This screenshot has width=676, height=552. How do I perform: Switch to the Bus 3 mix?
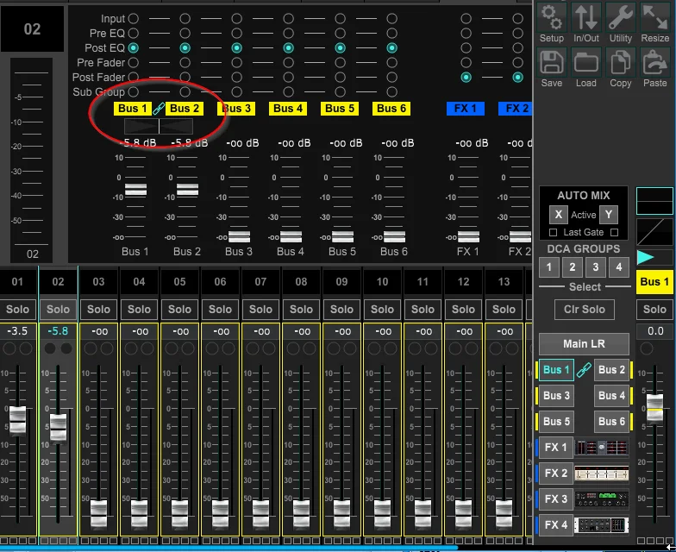[x=556, y=396]
